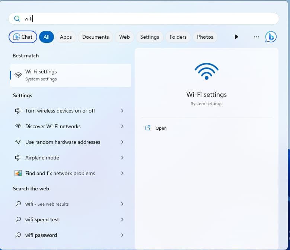
Task: Click 'wifi - See web results' suggestion
Action: click(x=70, y=204)
